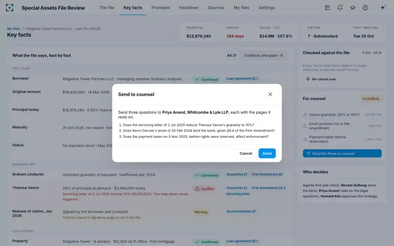Image resolution: width=394 pixels, height=246 pixels.
Task: Click the 3 conflicts badge in For counsel
Action: tap(371, 99)
